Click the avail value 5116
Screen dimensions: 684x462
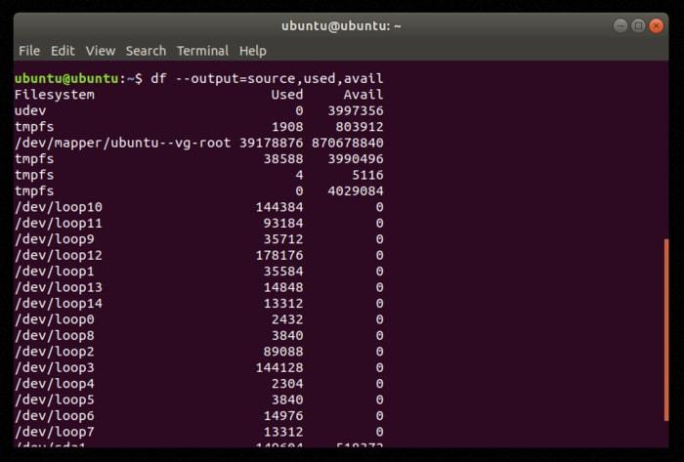click(367, 175)
